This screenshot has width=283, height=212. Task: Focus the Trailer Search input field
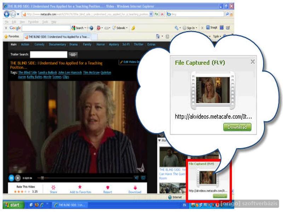point(48,54)
